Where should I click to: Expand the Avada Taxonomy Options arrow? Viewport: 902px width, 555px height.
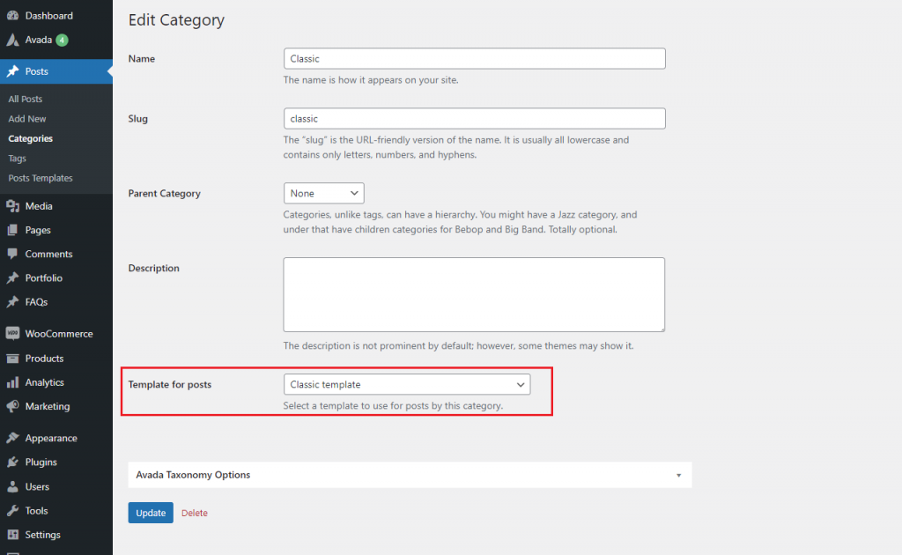[x=679, y=475]
